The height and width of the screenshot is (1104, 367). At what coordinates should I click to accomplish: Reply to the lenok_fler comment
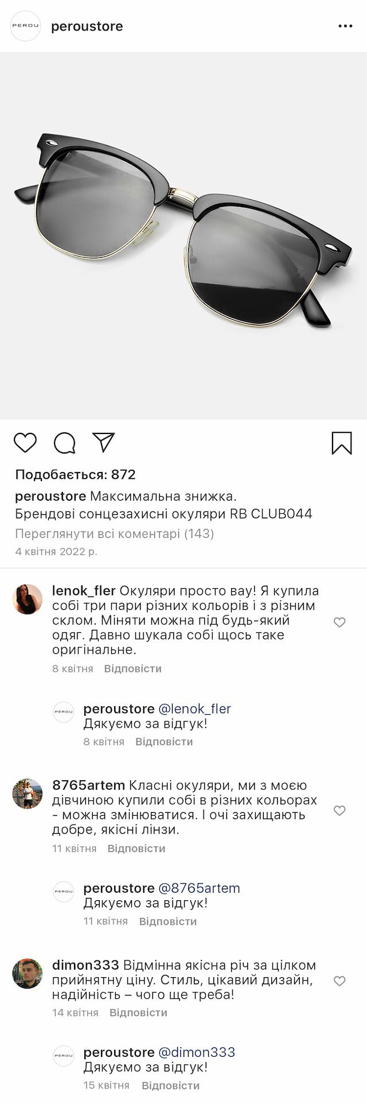click(132, 668)
